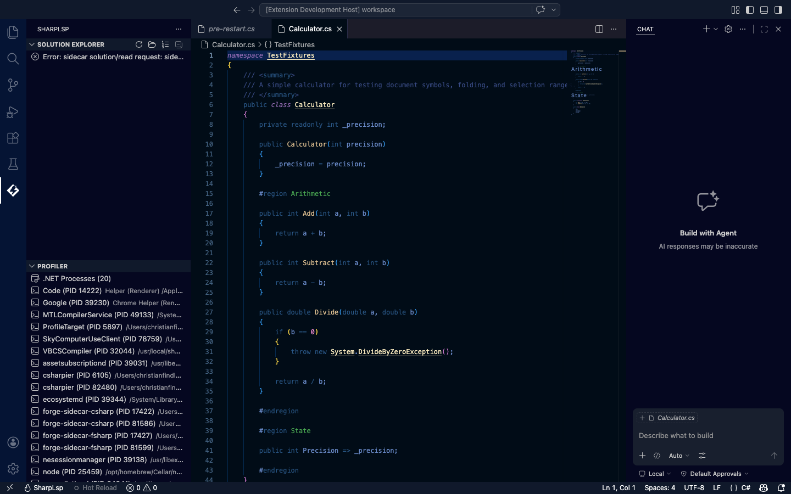The width and height of the screenshot is (791, 494).
Task: Select C# language mode in status bar
Action: [x=746, y=487]
